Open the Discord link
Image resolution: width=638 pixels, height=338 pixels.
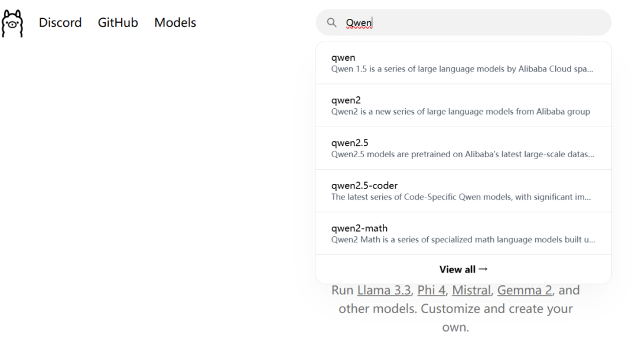[60, 22]
